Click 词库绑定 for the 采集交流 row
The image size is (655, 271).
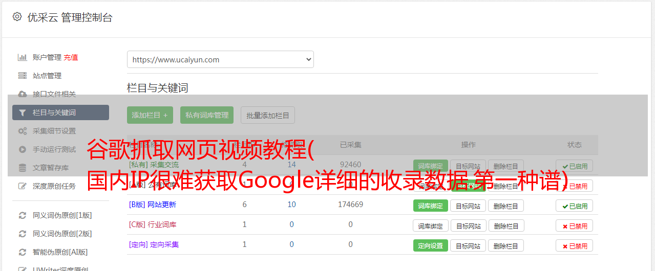tap(430, 166)
